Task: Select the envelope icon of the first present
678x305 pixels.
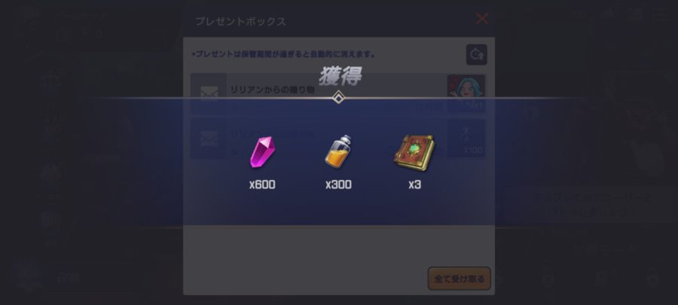Action: (x=209, y=93)
